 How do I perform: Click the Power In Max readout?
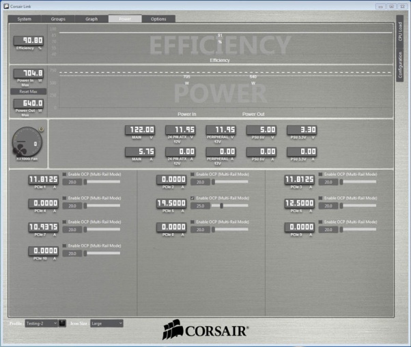(29, 72)
